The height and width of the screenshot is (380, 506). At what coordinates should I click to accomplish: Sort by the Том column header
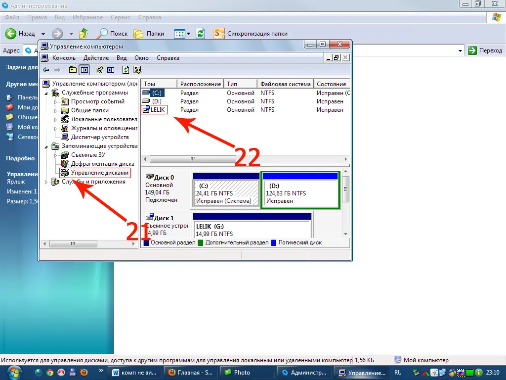pos(159,84)
